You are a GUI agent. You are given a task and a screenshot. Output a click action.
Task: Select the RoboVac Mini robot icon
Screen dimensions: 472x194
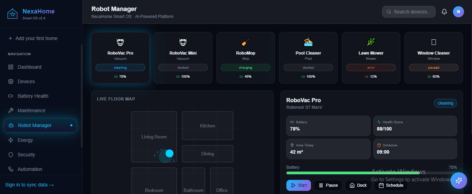183,42
